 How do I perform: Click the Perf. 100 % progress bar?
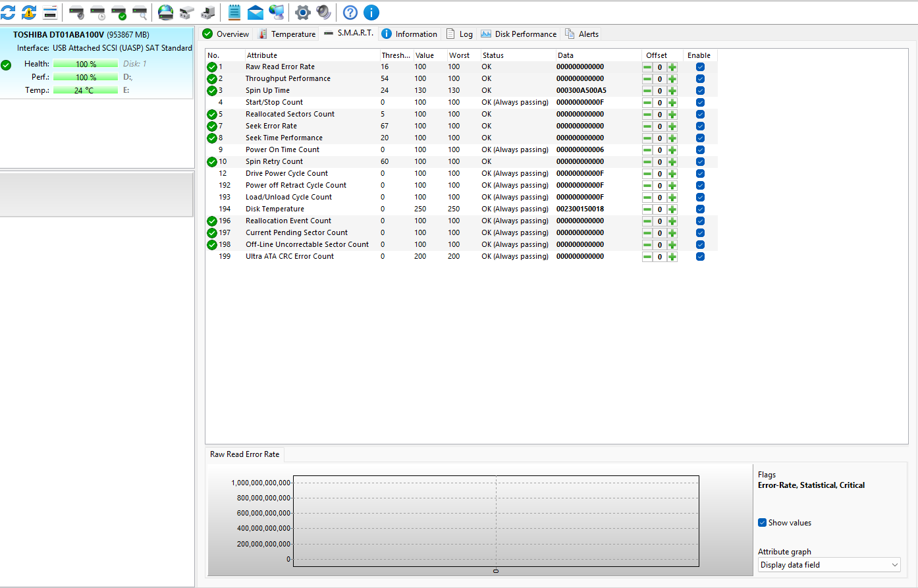pos(86,77)
